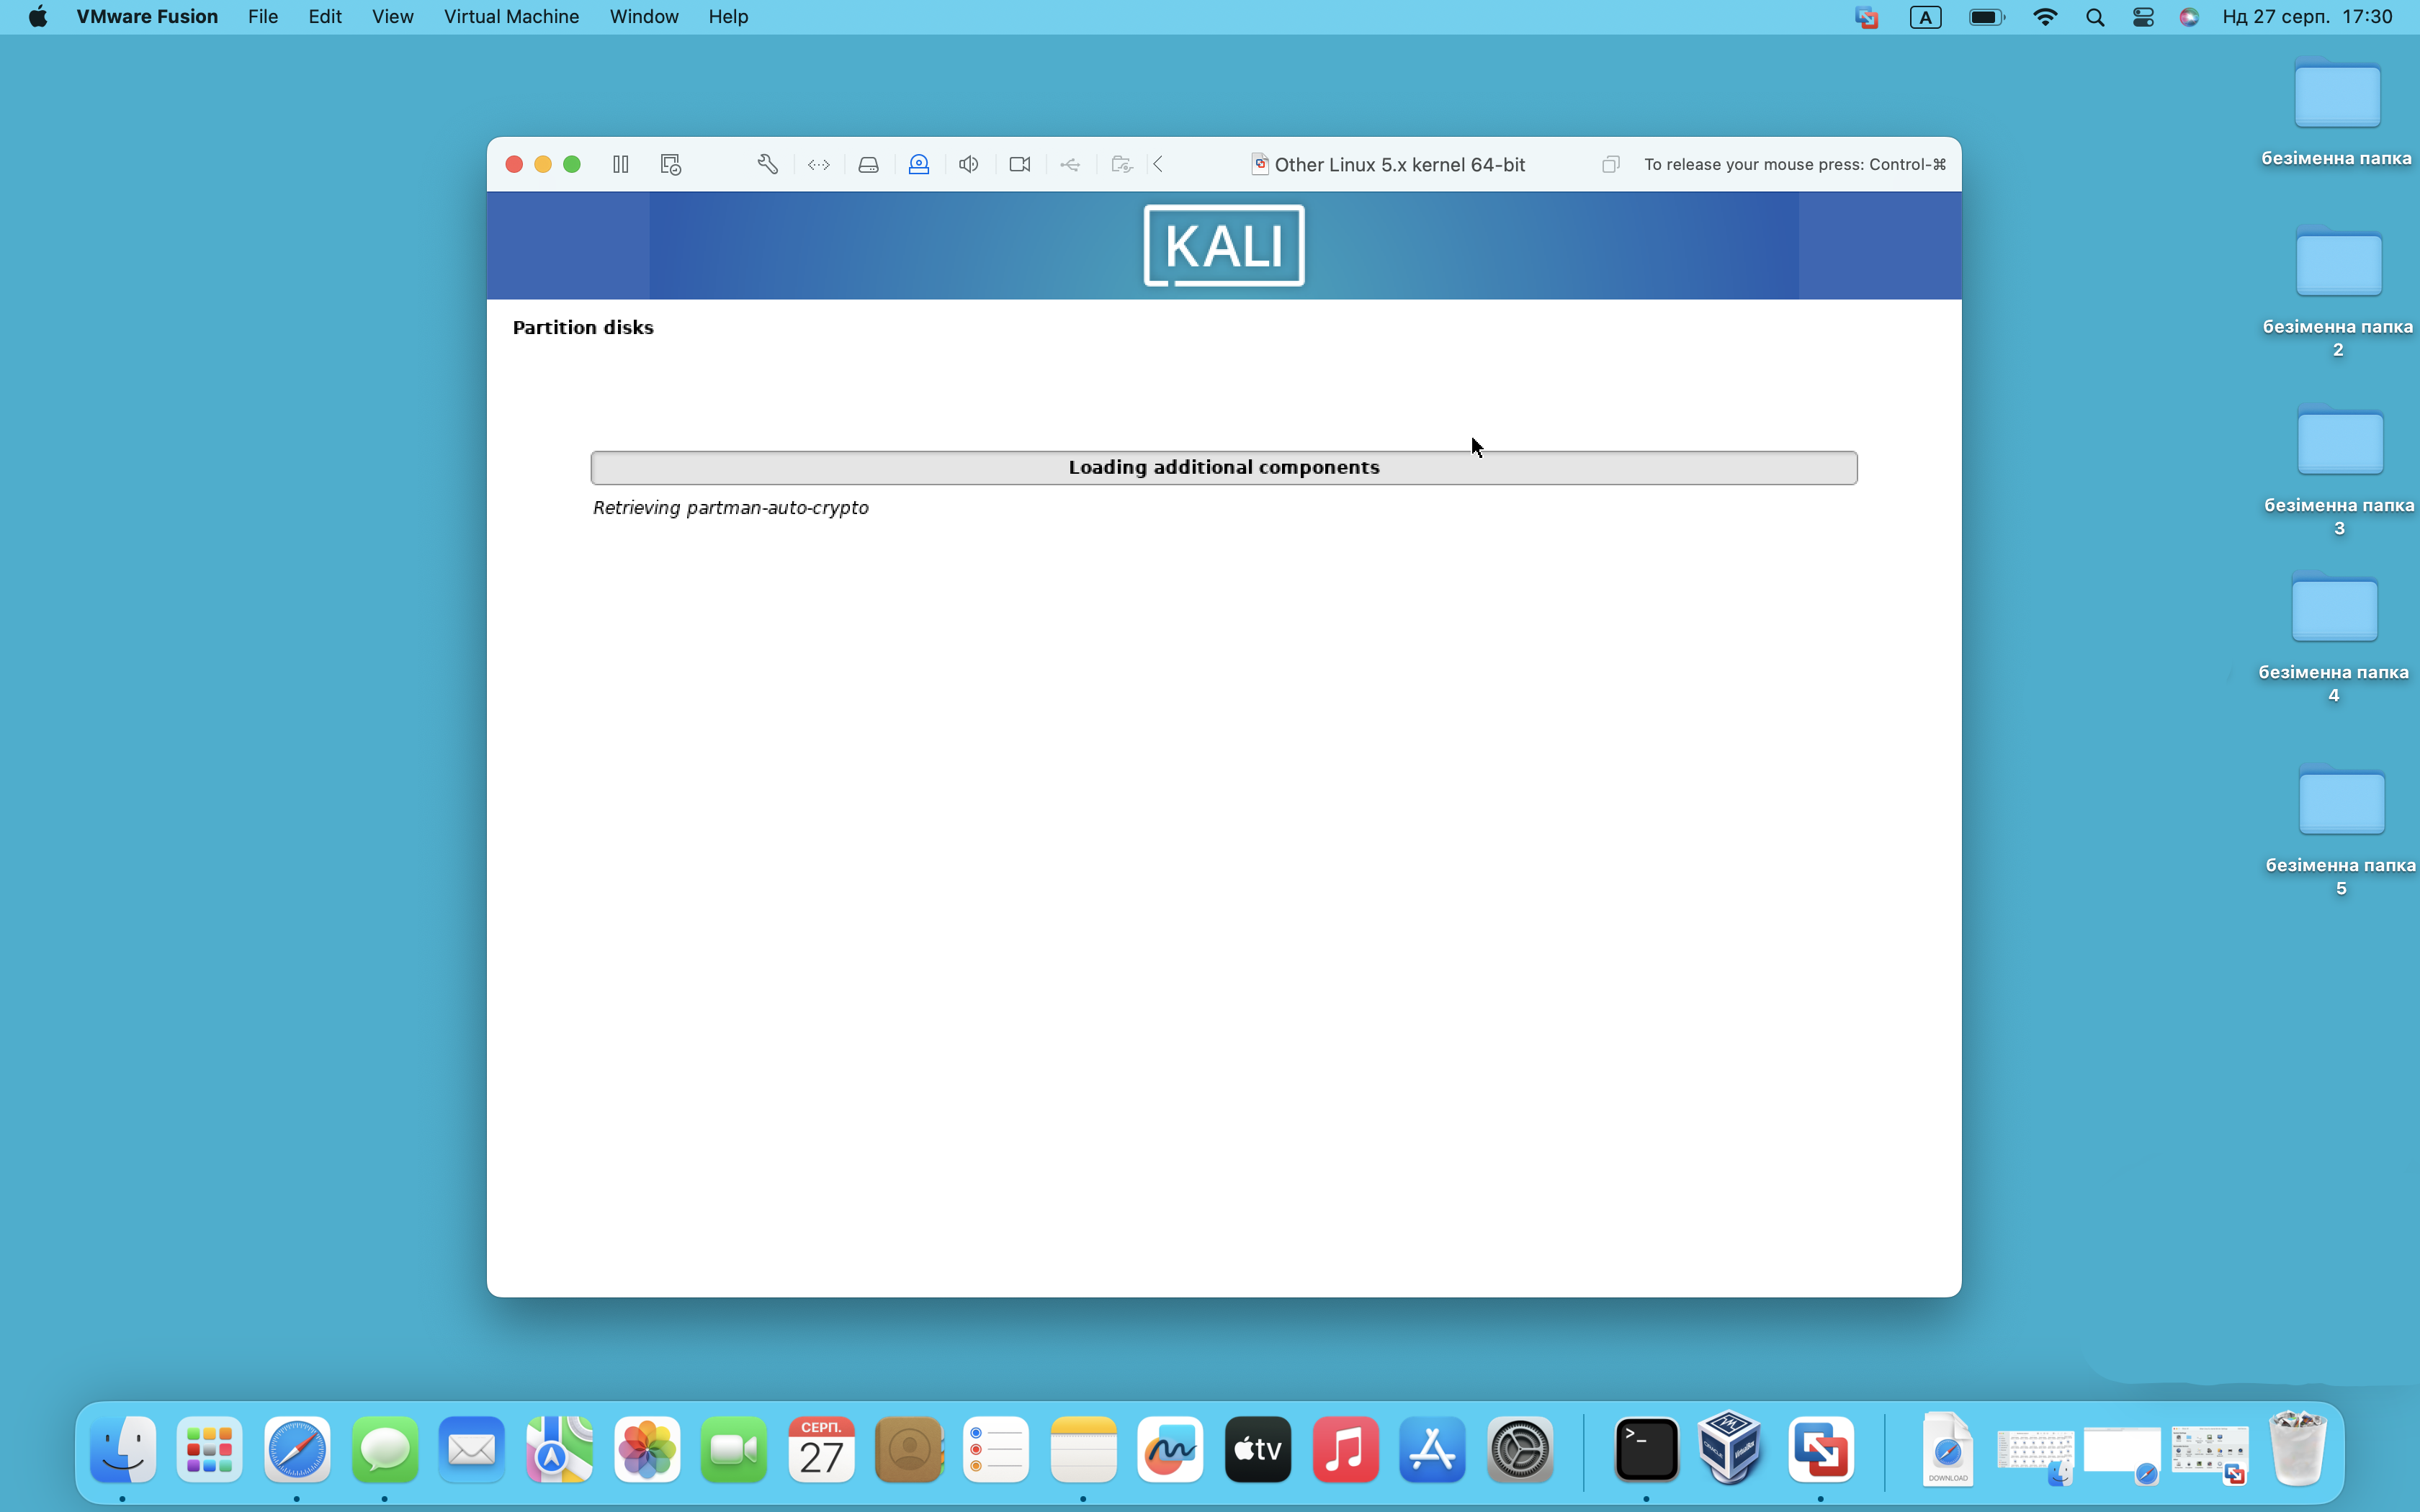Switch to VMware Fusion in the Dock

point(1821,1449)
